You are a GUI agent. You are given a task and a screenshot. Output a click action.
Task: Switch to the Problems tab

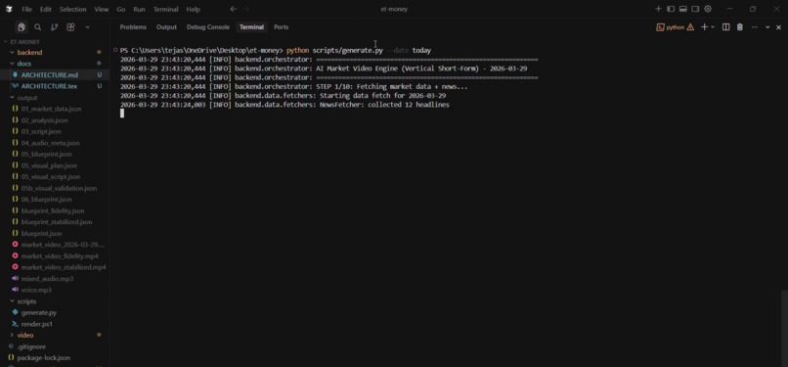pyautogui.click(x=133, y=27)
